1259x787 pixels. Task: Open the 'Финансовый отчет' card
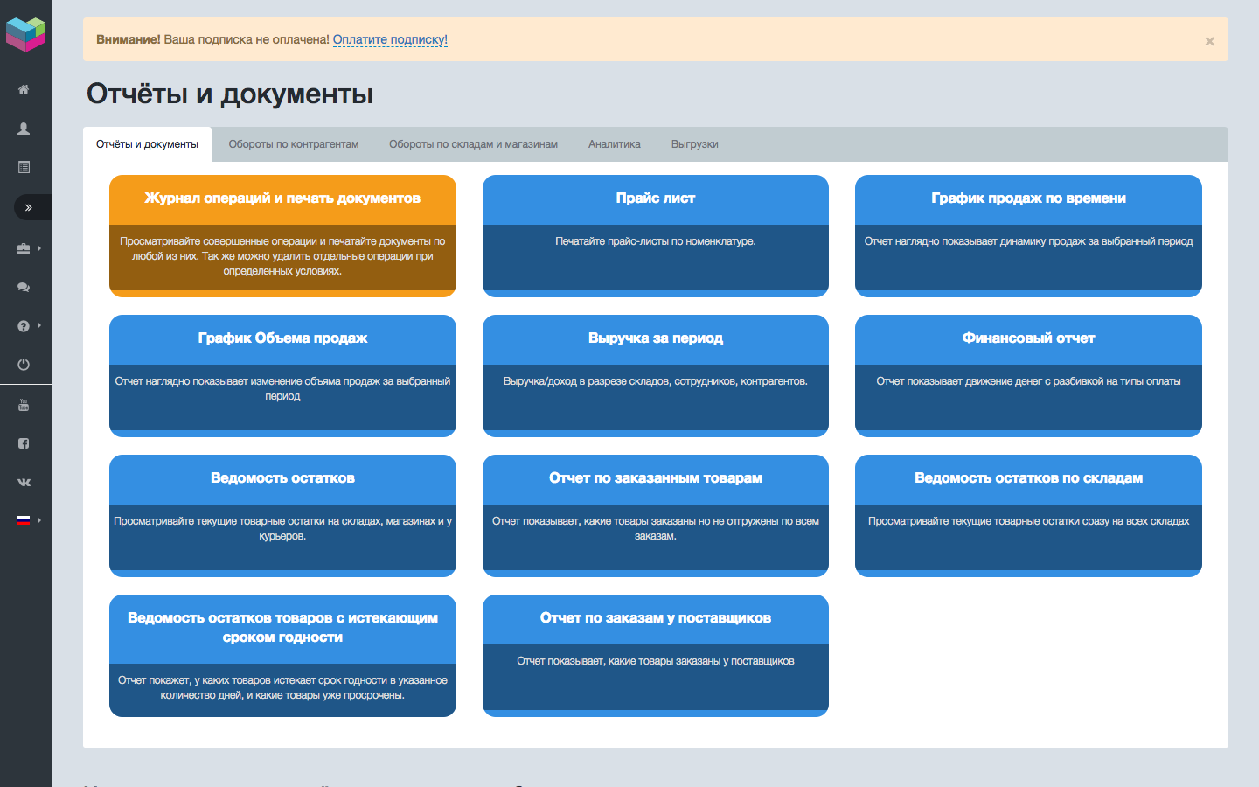click(x=1028, y=376)
